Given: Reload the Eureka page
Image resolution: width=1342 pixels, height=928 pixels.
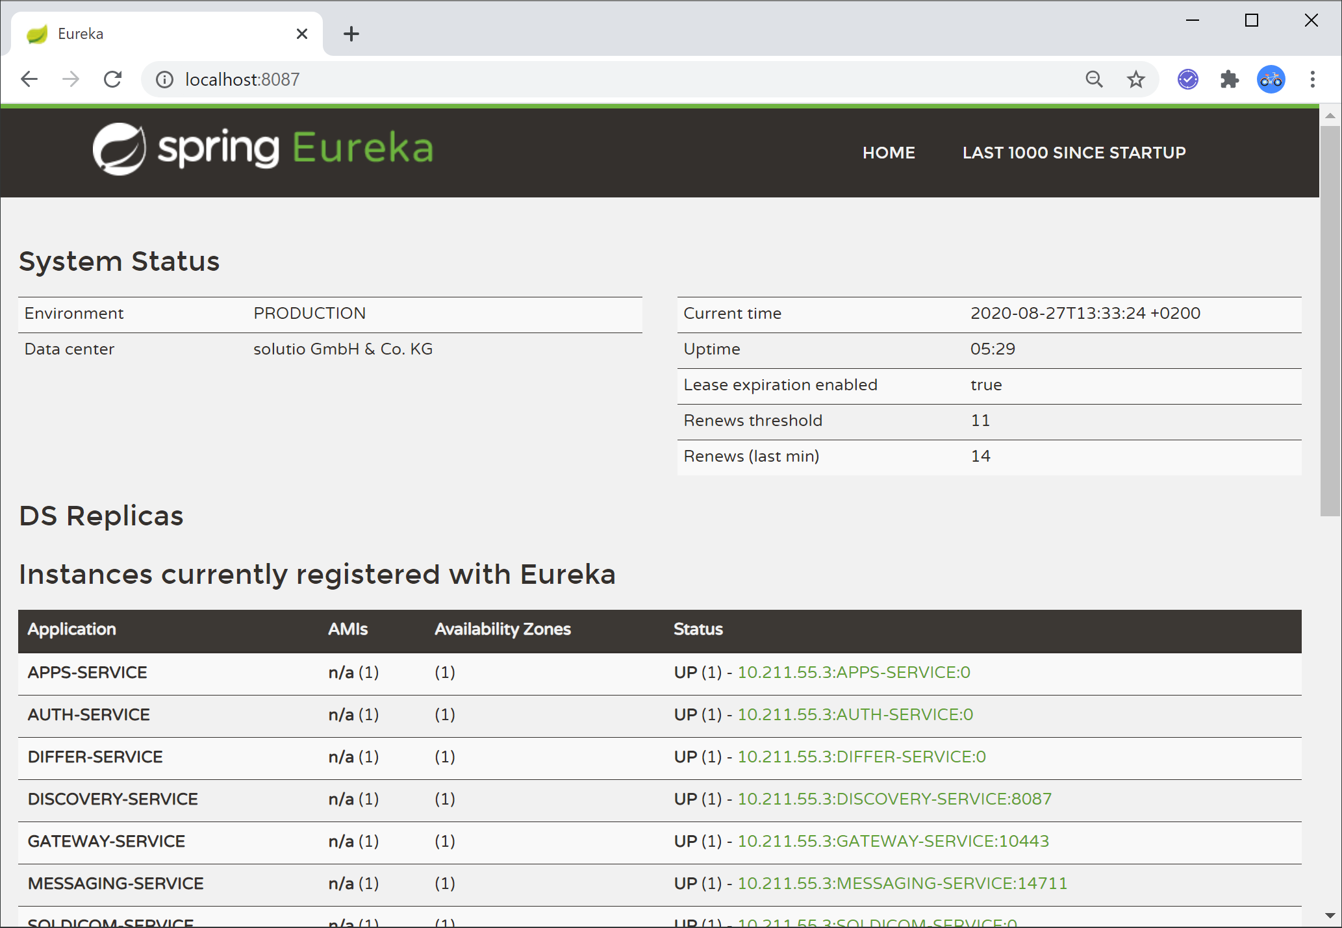Looking at the screenshot, I should coord(112,79).
